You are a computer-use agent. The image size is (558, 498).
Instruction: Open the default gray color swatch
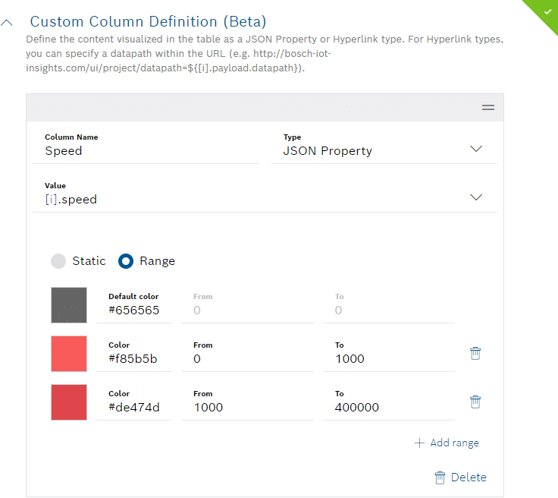[x=69, y=305]
